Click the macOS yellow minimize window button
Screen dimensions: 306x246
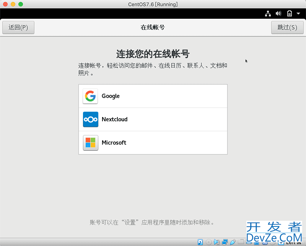13,4
